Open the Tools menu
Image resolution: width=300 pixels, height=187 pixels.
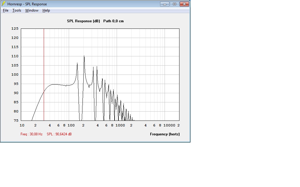(x=17, y=10)
